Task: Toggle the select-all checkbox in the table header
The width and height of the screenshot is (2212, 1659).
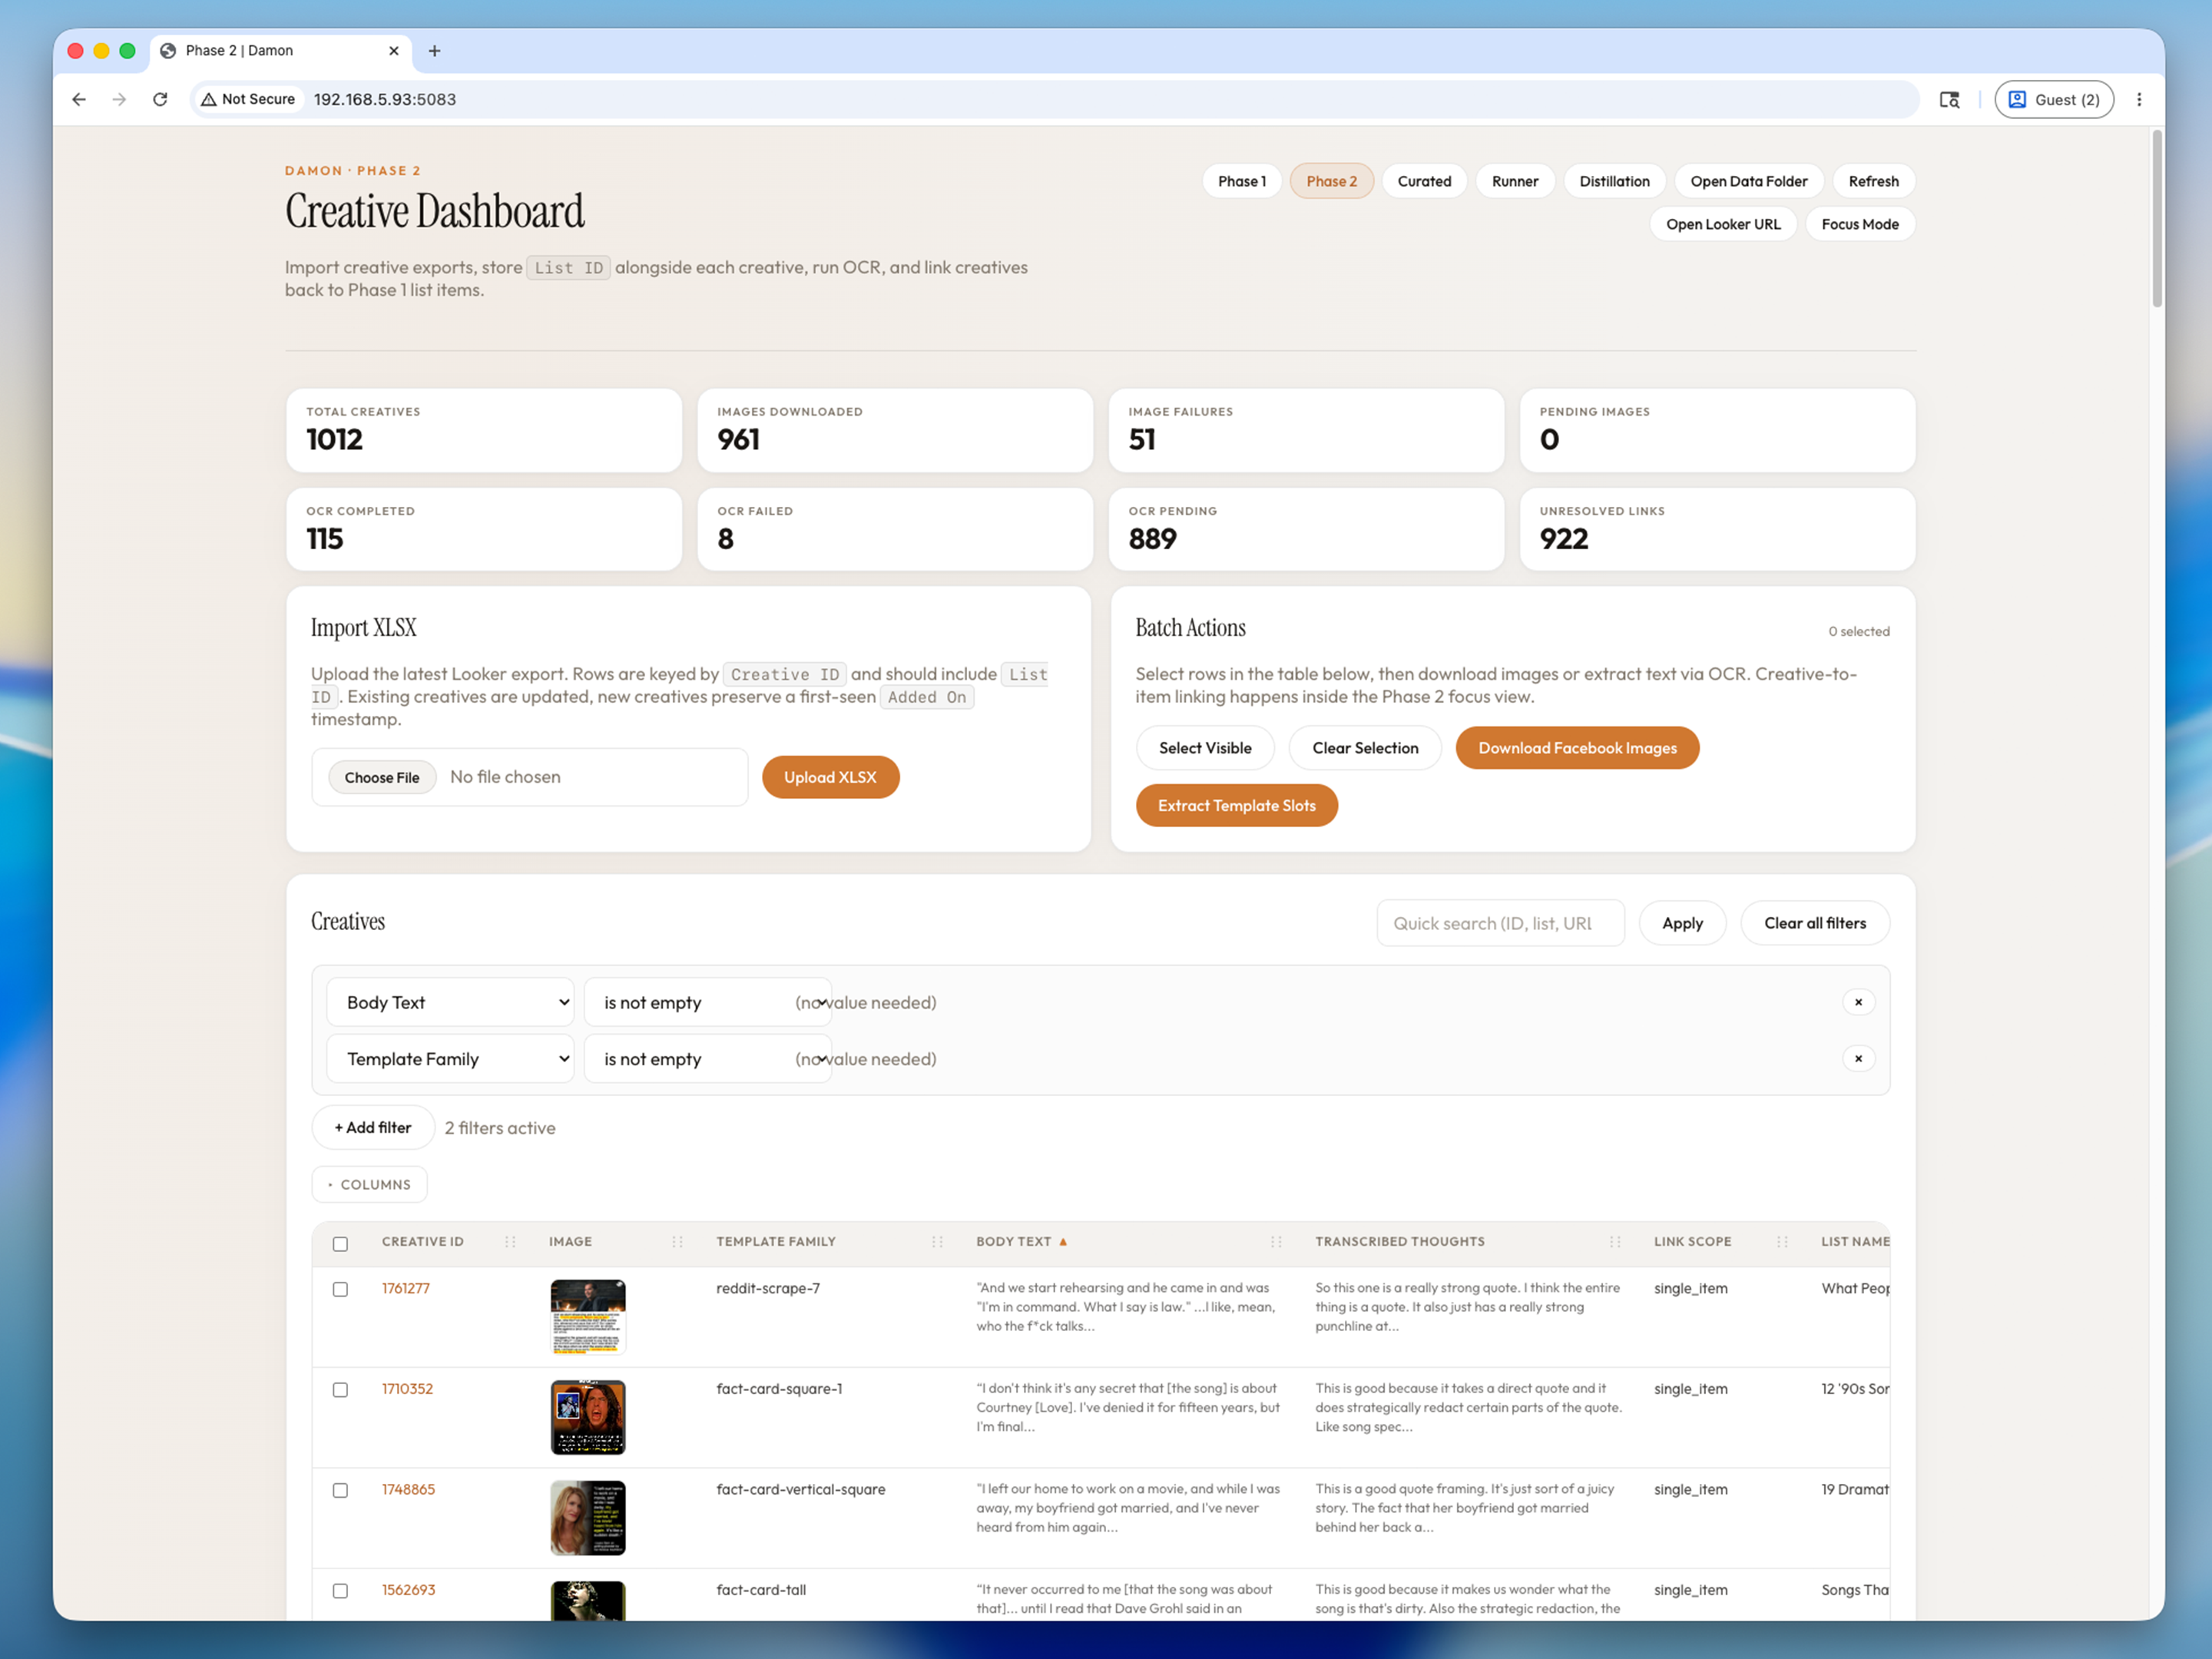Action: 340,1243
